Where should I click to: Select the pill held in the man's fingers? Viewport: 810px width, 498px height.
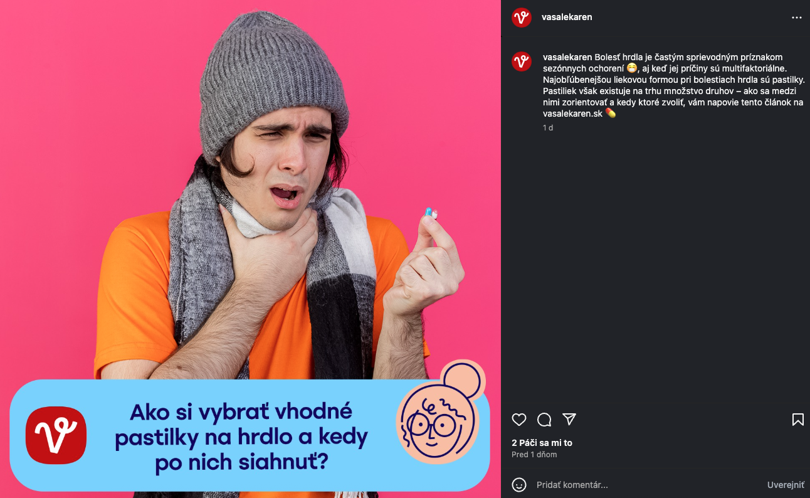(x=431, y=213)
